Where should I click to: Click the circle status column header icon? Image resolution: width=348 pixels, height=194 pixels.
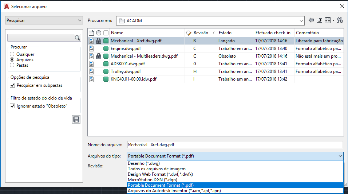pyautogui.click(x=99, y=33)
